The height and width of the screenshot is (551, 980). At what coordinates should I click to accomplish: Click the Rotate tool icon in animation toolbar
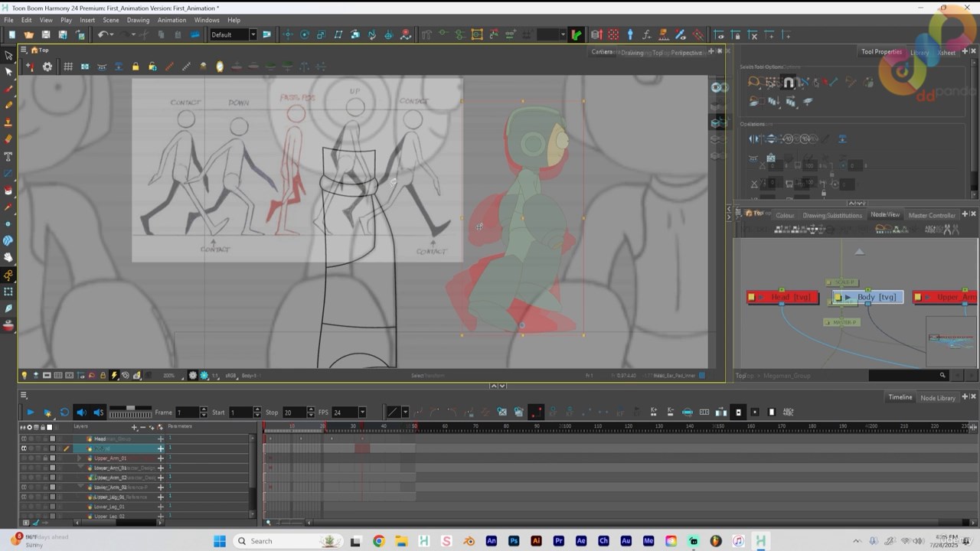click(305, 34)
